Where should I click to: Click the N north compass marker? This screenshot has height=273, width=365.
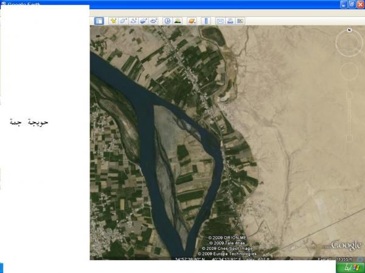[349, 30]
